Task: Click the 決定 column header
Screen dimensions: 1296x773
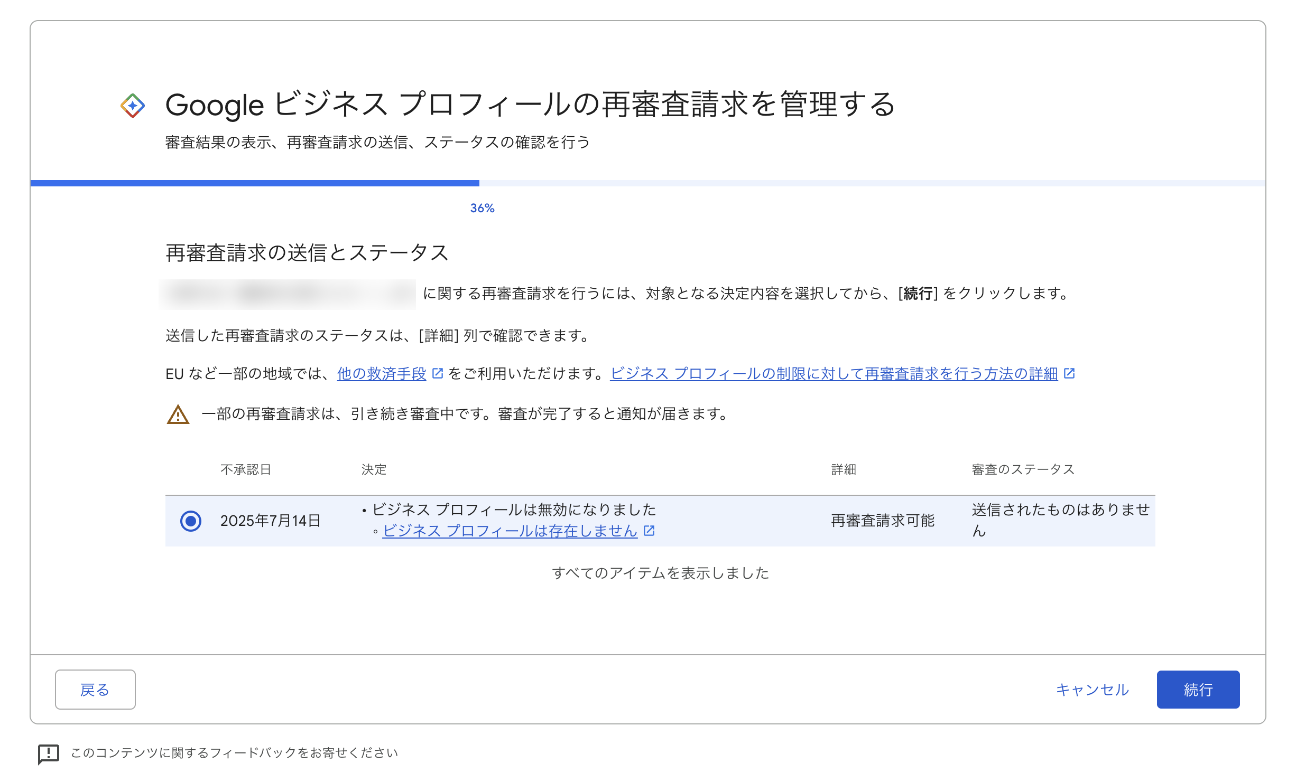Action: pyautogui.click(x=374, y=469)
